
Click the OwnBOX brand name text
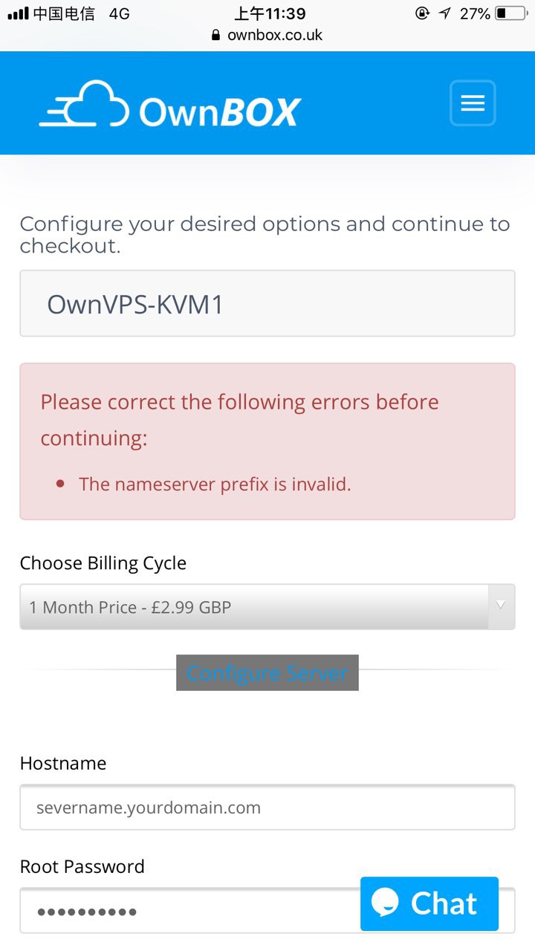[220, 111]
